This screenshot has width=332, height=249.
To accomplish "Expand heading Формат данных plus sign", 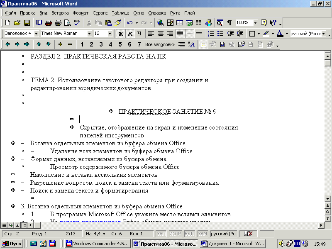I will tap(13, 159).
